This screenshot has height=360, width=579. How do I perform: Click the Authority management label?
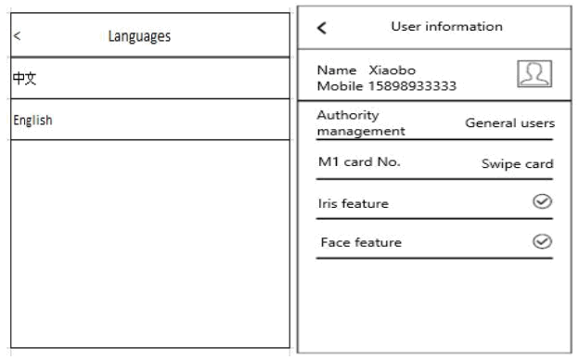pos(361,123)
